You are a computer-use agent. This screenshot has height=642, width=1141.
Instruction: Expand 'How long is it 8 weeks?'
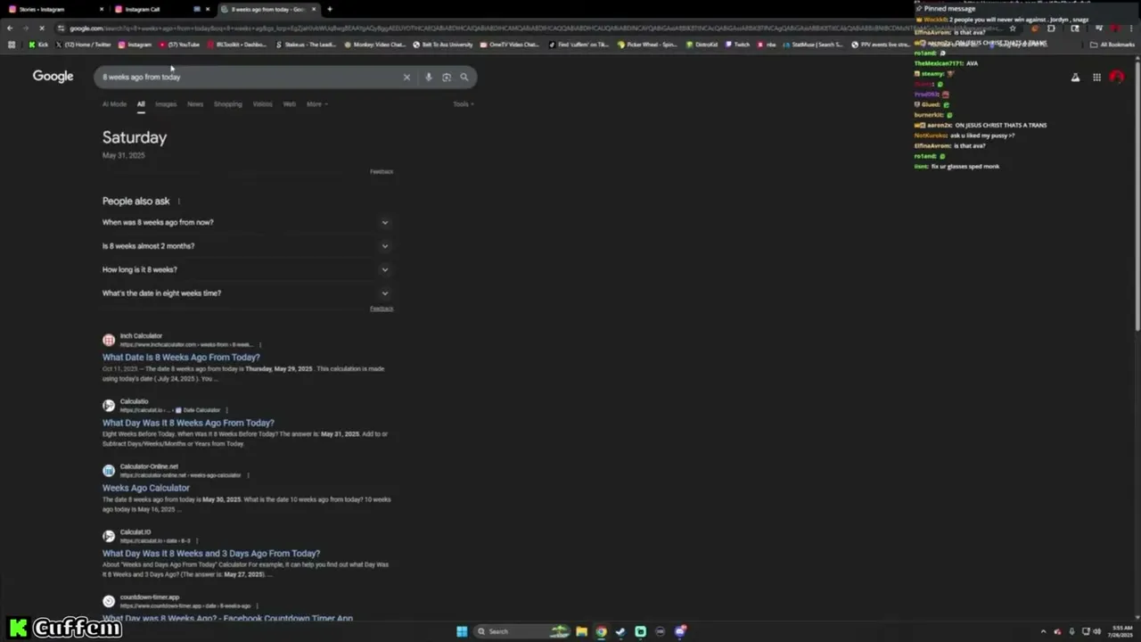pos(248,269)
